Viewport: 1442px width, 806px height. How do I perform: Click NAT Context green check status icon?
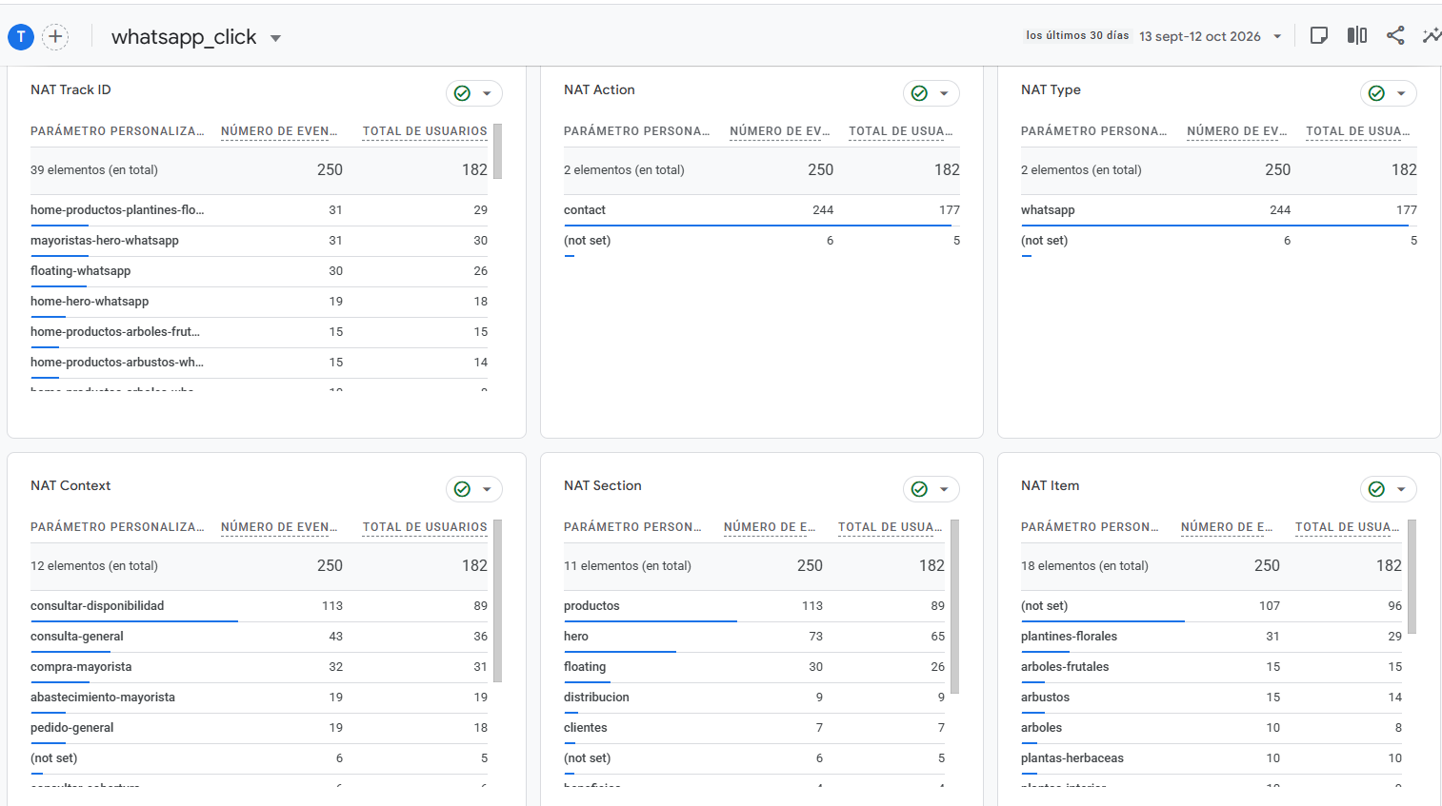pyautogui.click(x=462, y=489)
